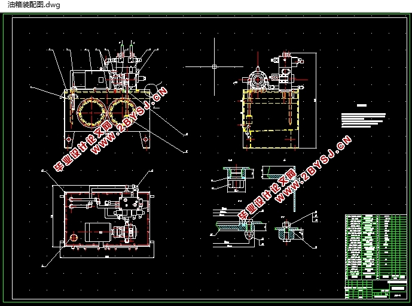This screenshot has height=306, width=412.
Task: Click the right foot bracket hole in front view
Action: point(145,139)
